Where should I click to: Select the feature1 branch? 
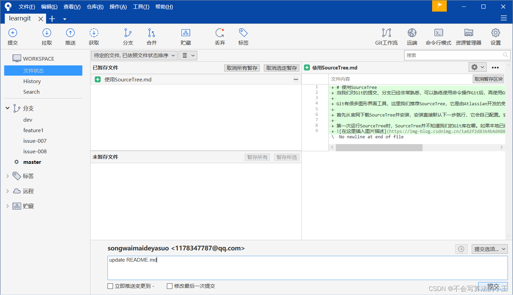click(33, 130)
